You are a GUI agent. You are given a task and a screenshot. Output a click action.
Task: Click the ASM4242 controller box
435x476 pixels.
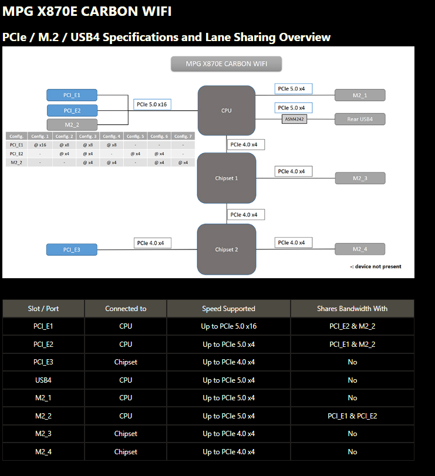pyautogui.click(x=295, y=119)
